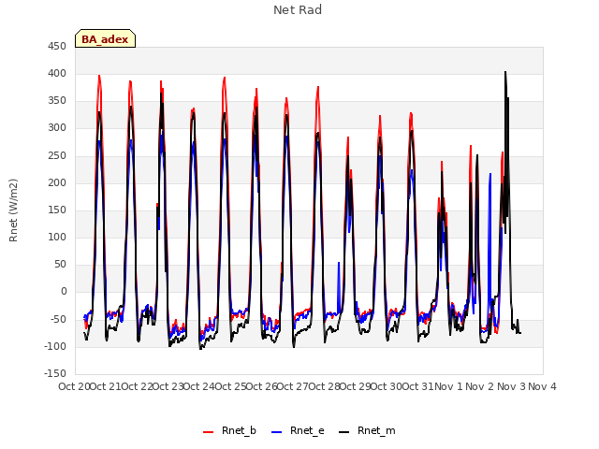Click the 300 y-axis tick label
Image resolution: width=599 pixels, height=449 pixels.
[57, 127]
